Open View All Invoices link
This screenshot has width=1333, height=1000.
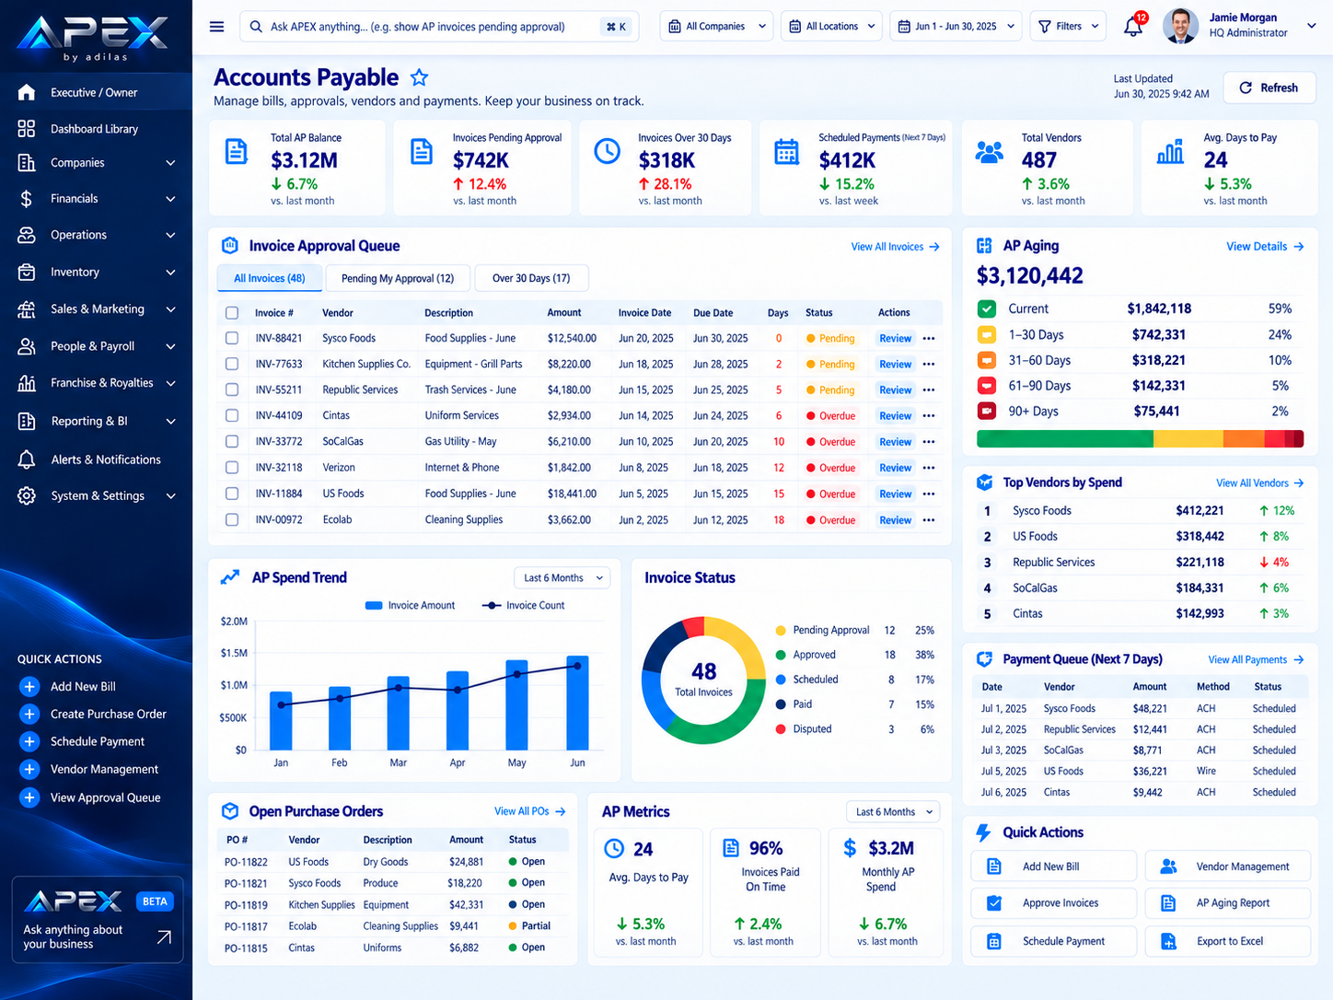point(895,247)
